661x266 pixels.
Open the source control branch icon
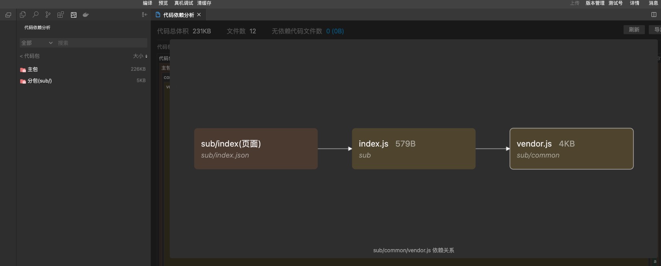click(48, 15)
